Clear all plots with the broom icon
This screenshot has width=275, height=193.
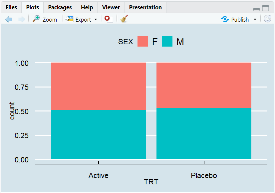coord(124,19)
